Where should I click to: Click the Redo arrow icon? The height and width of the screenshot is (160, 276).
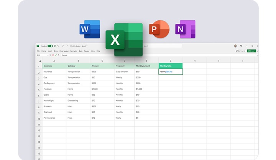62,46
